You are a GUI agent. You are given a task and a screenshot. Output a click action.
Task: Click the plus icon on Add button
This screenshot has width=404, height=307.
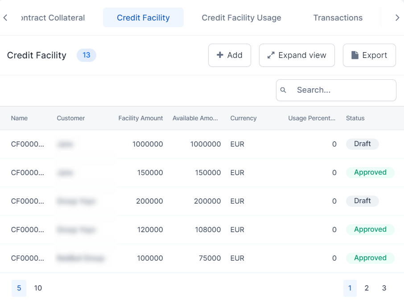pos(220,55)
